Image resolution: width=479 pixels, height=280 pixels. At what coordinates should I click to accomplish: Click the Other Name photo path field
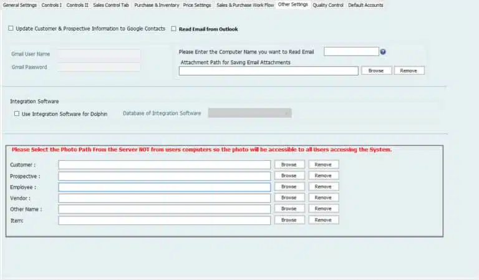[164, 209]
